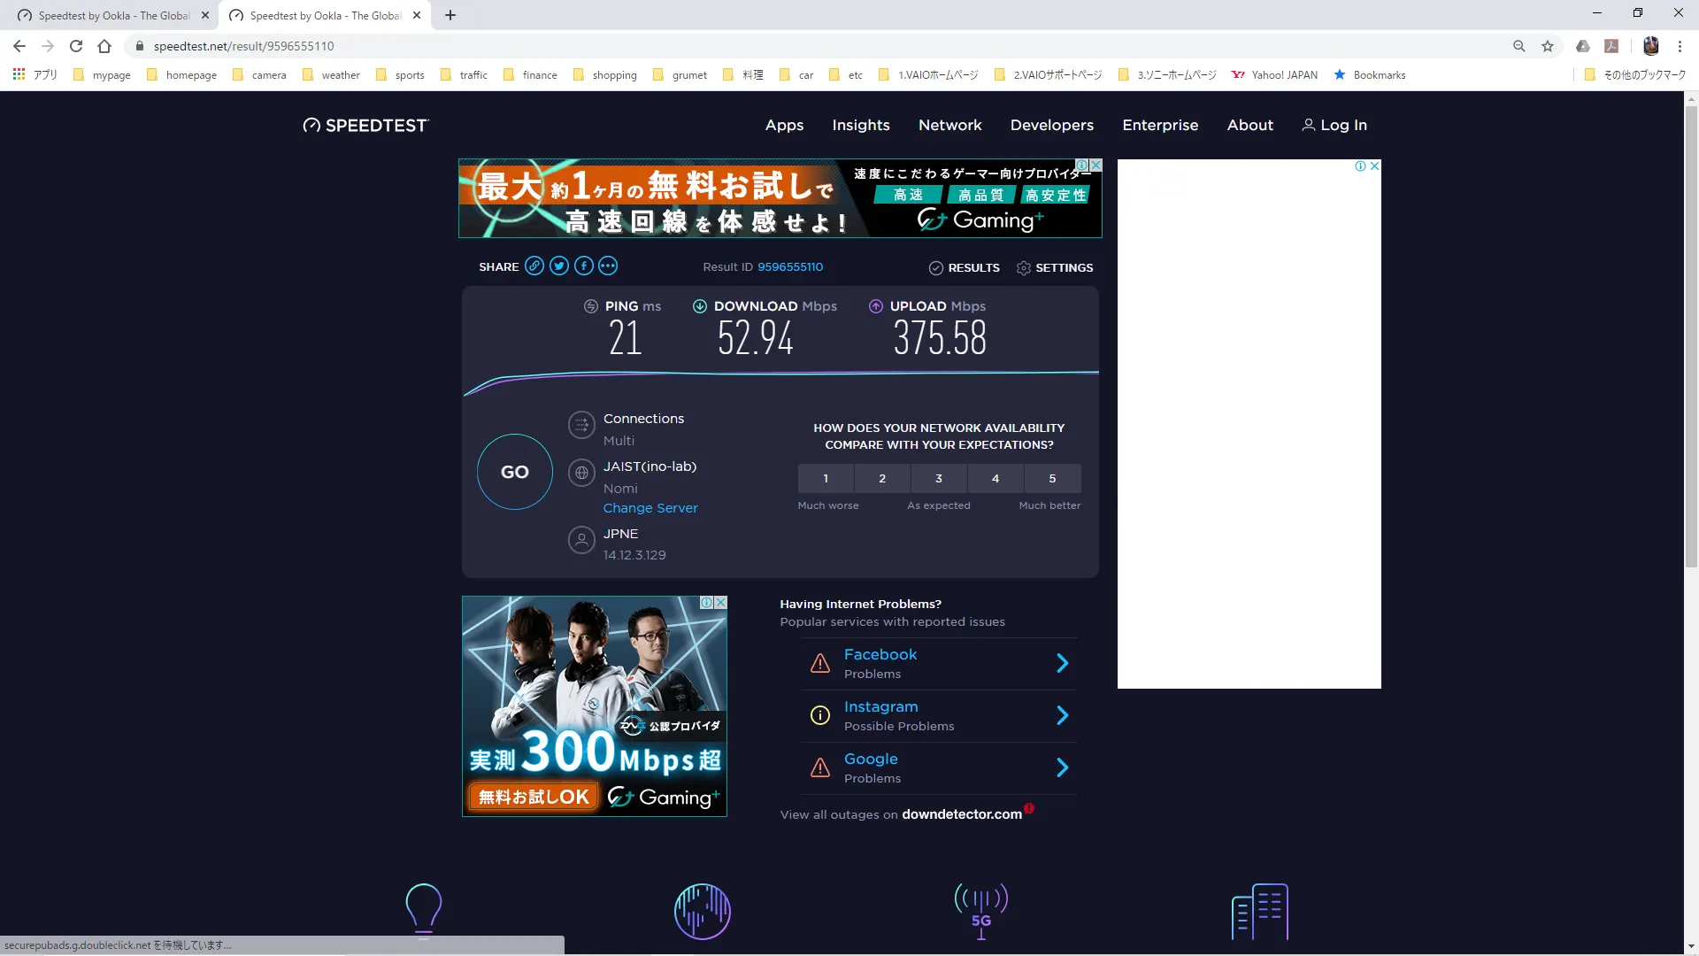Image resolution: width=1699 pixels, height=956 pixels.
Task: Open Yahoo! JAPAN bookmark
Action: (1274, 75)
